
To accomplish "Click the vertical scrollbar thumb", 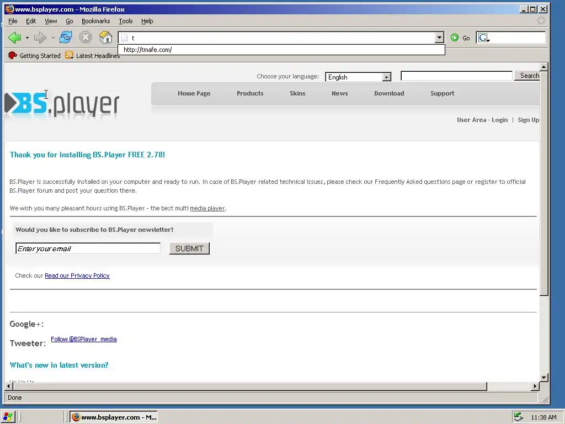I will [x=543, y=183].
